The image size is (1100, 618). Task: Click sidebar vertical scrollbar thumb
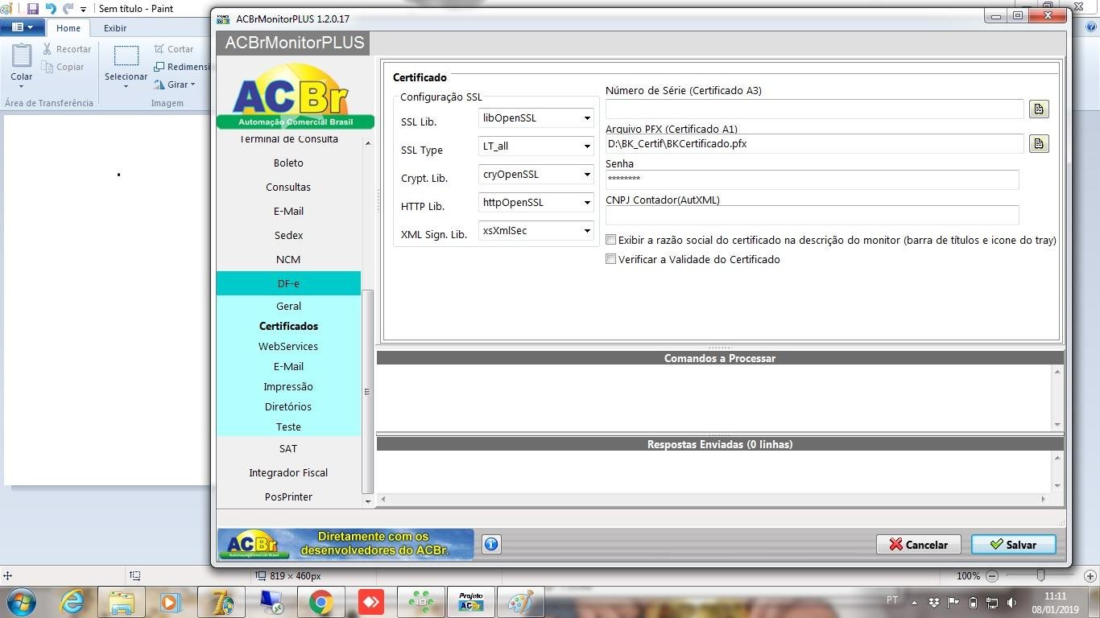coord(368,392)
